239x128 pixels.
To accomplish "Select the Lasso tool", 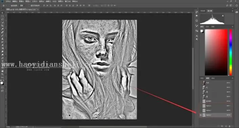I will tap(2, 19).
